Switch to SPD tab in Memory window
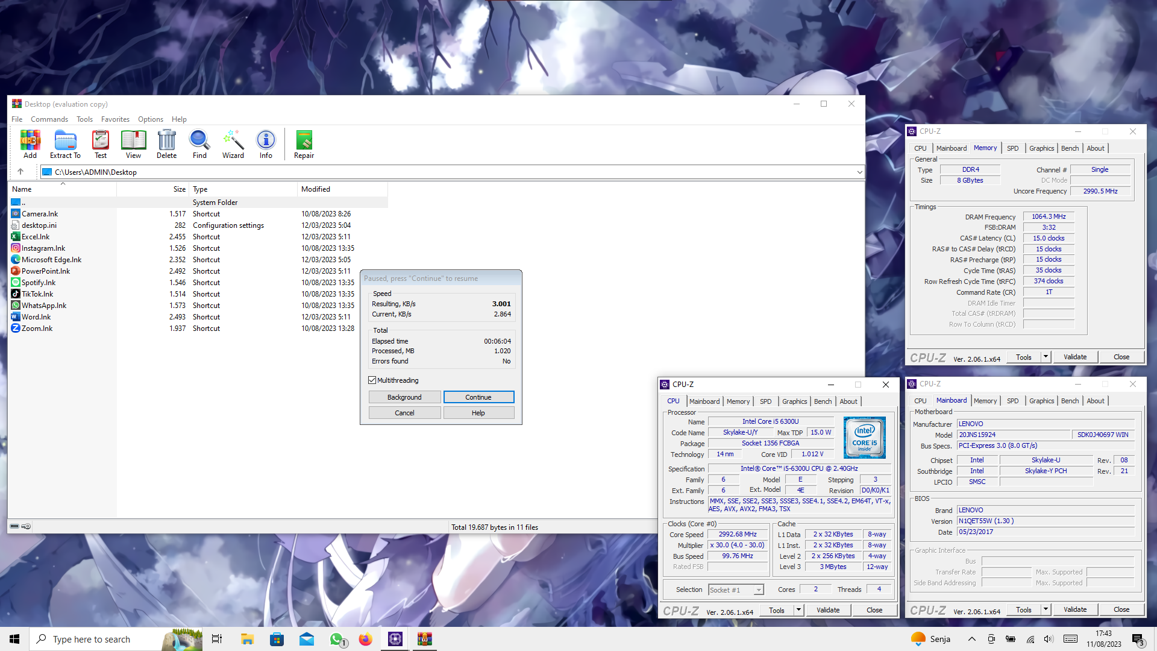This screenshot has height=651, width=1157. tap(1013, 148)
